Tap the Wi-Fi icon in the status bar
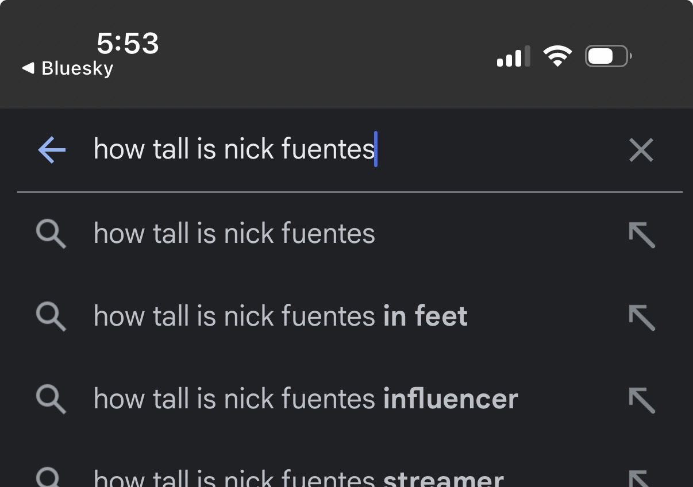Viewport: 693px width, 487px height. pyautogui.click(x=557, y=56)
